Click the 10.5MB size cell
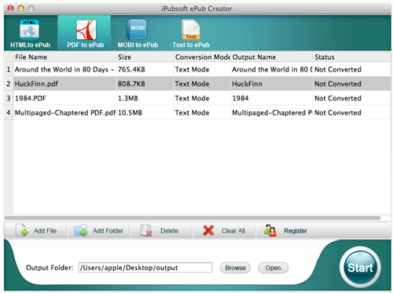 tap(130, 112)
